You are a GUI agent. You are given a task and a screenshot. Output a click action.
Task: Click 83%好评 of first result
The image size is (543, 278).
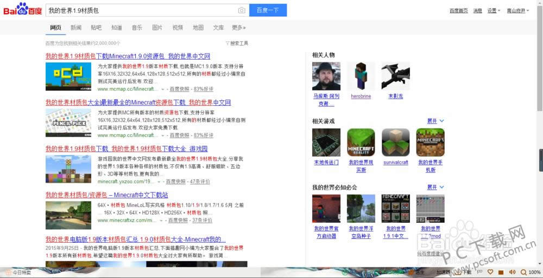click(x=204, y=89)
